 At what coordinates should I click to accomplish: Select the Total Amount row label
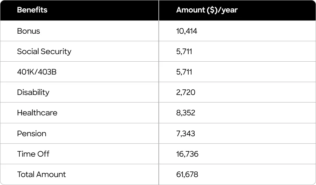pos(41,174)
